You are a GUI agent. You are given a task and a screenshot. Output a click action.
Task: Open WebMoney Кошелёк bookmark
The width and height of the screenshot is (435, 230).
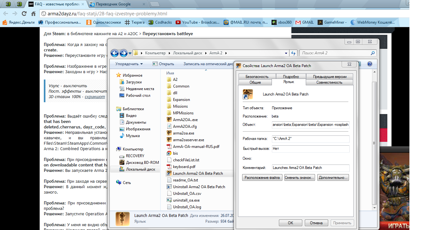[373, 22]
